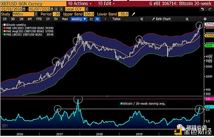Select the 3D time range
214x137 pixels.
(x=13, y=19)
